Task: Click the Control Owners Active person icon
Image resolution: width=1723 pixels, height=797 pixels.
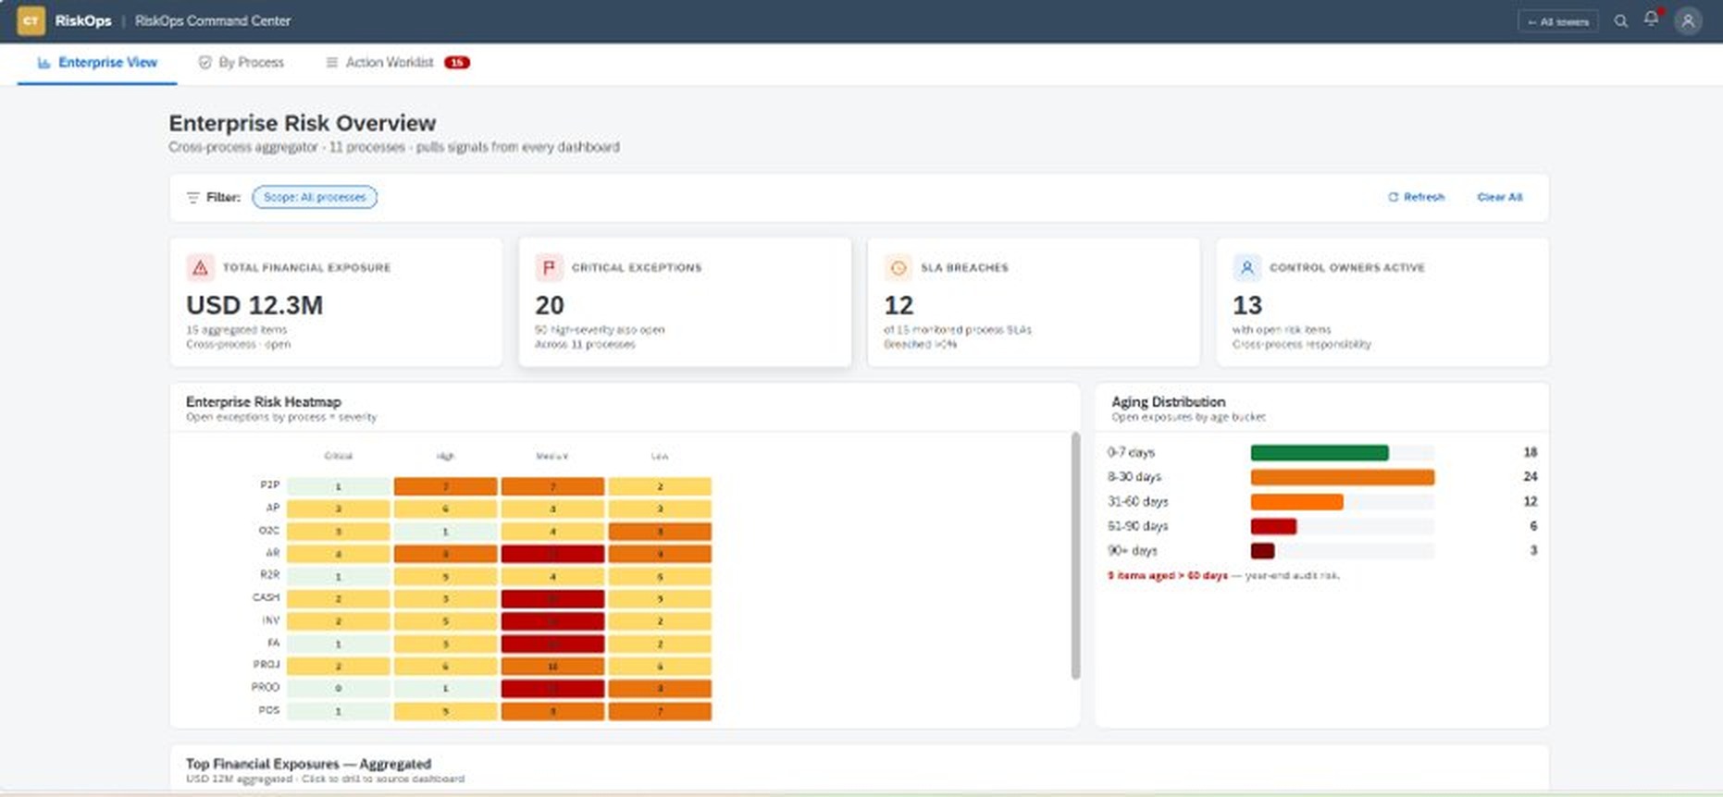Action: 1246,267
